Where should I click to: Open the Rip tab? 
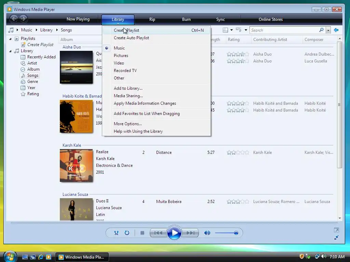point(152,19)
